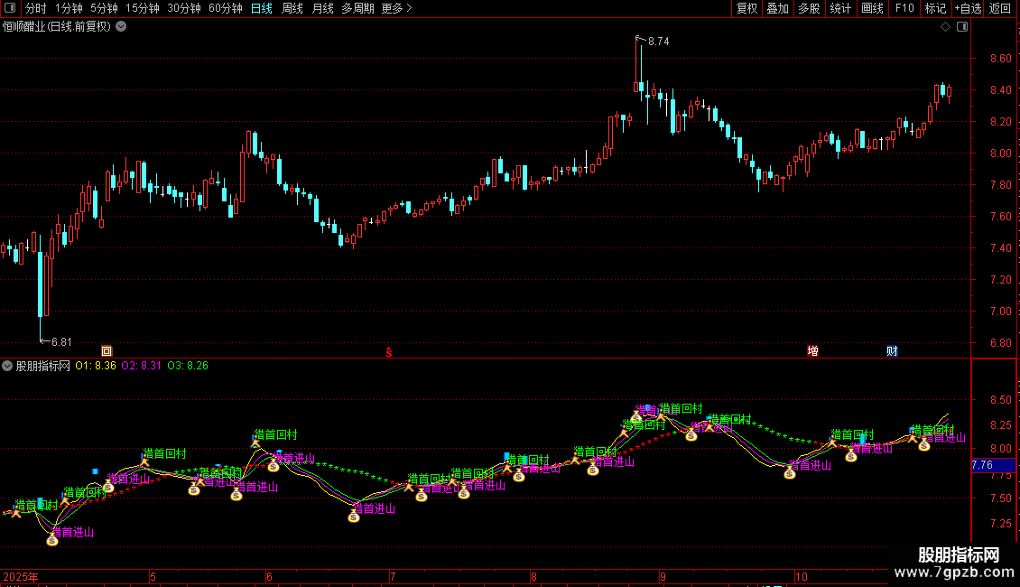This screenshot has height=587, width=1020.
Task: Toggle 叠加 overlay mode
Action: 777,8
